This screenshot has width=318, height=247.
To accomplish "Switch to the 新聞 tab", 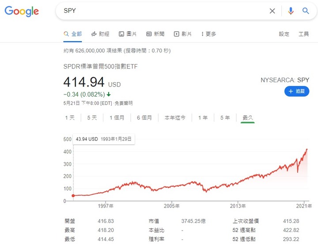I will (x=155, y=34).
